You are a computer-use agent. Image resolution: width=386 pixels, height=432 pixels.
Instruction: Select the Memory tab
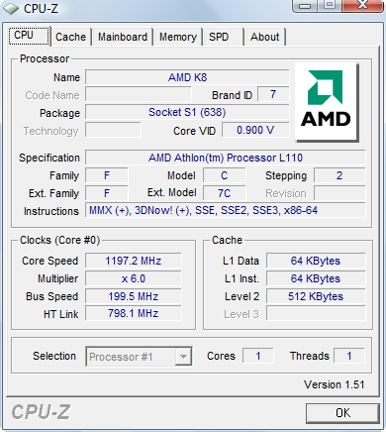click(178, 37)
